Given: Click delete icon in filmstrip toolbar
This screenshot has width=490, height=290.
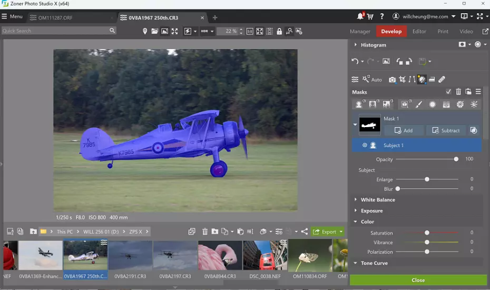Looking at the screenshot, I should click(204, 231).
